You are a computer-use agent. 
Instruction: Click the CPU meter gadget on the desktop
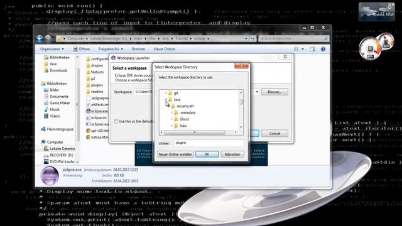pyautogui.click(x=370, y=48)
